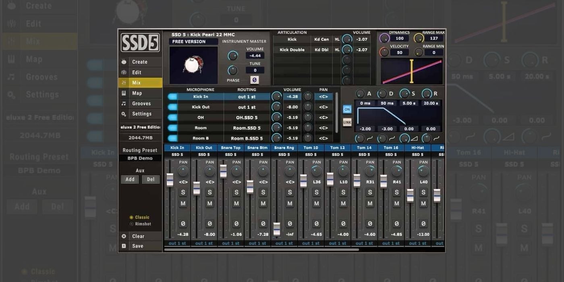The image size is (564, 282).
Task: Open the OH.SSD 5 routing dropdown
Action: coord(247,118)
